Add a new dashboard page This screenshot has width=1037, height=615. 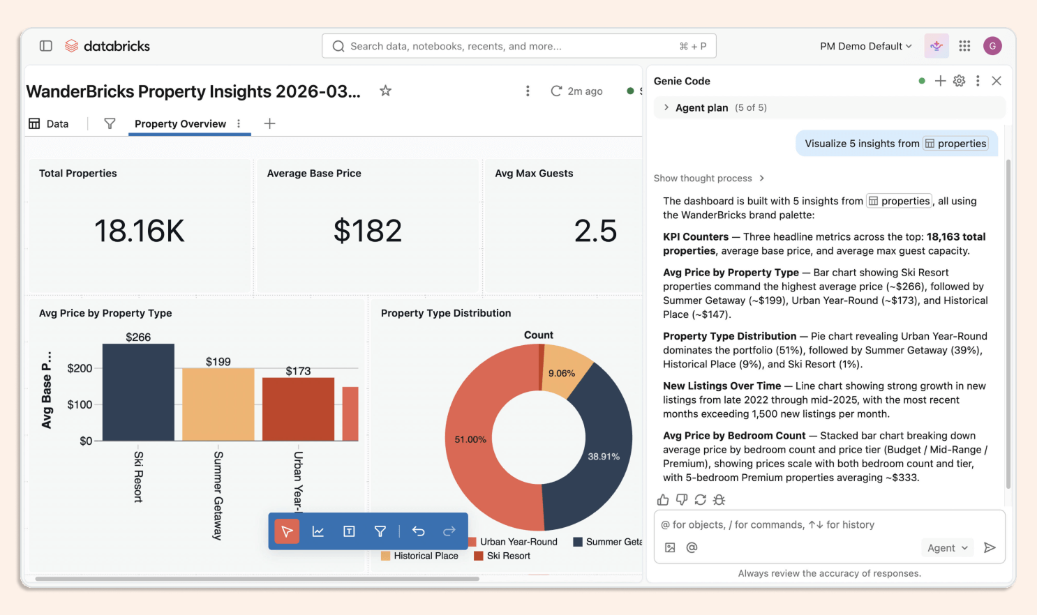tap(269, 123)
